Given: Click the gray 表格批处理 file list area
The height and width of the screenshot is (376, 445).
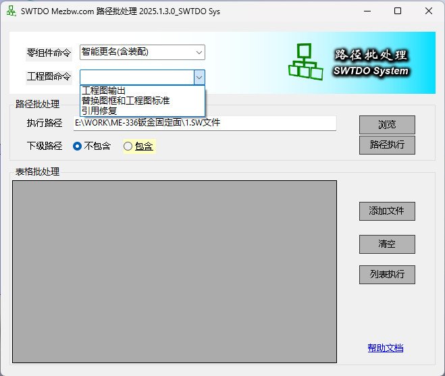Looking at the screenshot, I should click(174, 271).
